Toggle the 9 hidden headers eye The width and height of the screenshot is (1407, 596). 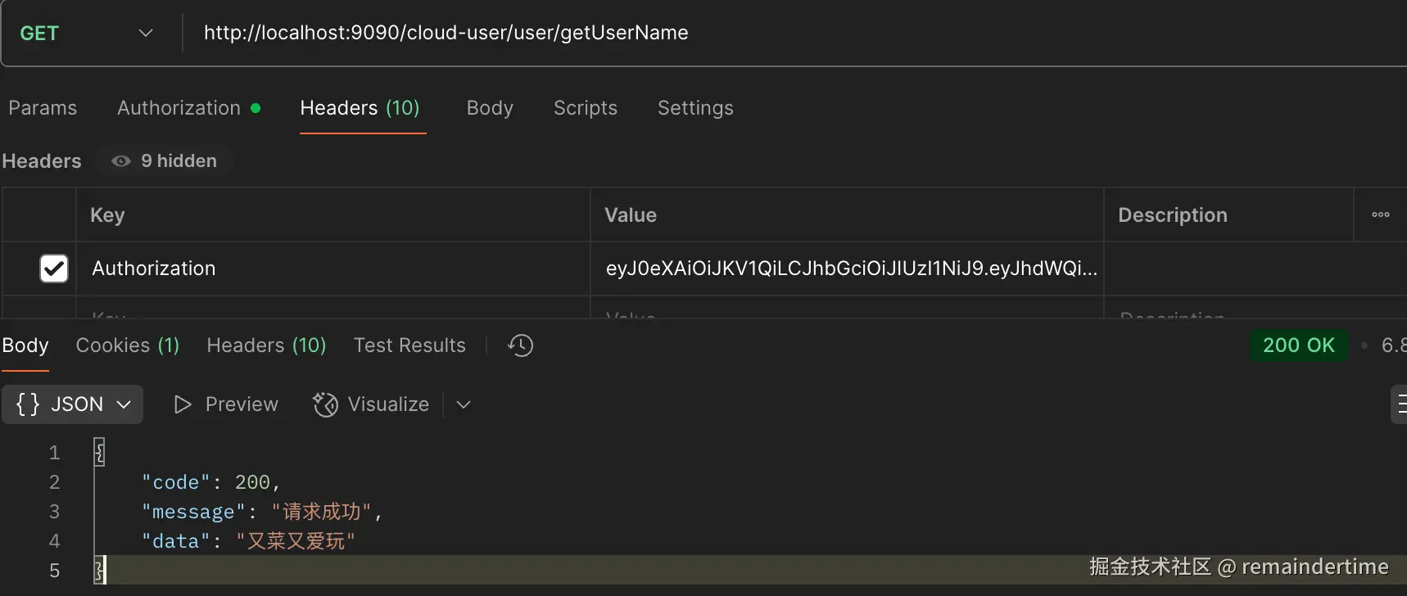tap(121, 161)
